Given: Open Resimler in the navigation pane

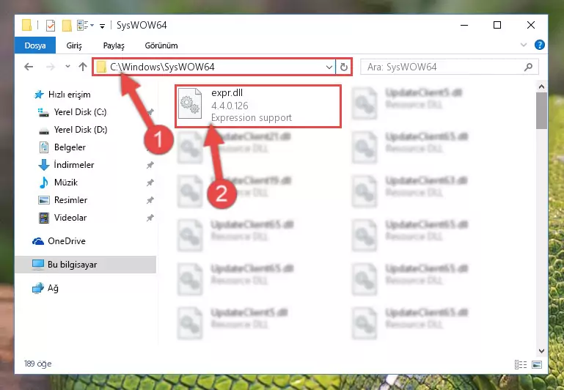Looking at the screenshot, I should 70,200.
